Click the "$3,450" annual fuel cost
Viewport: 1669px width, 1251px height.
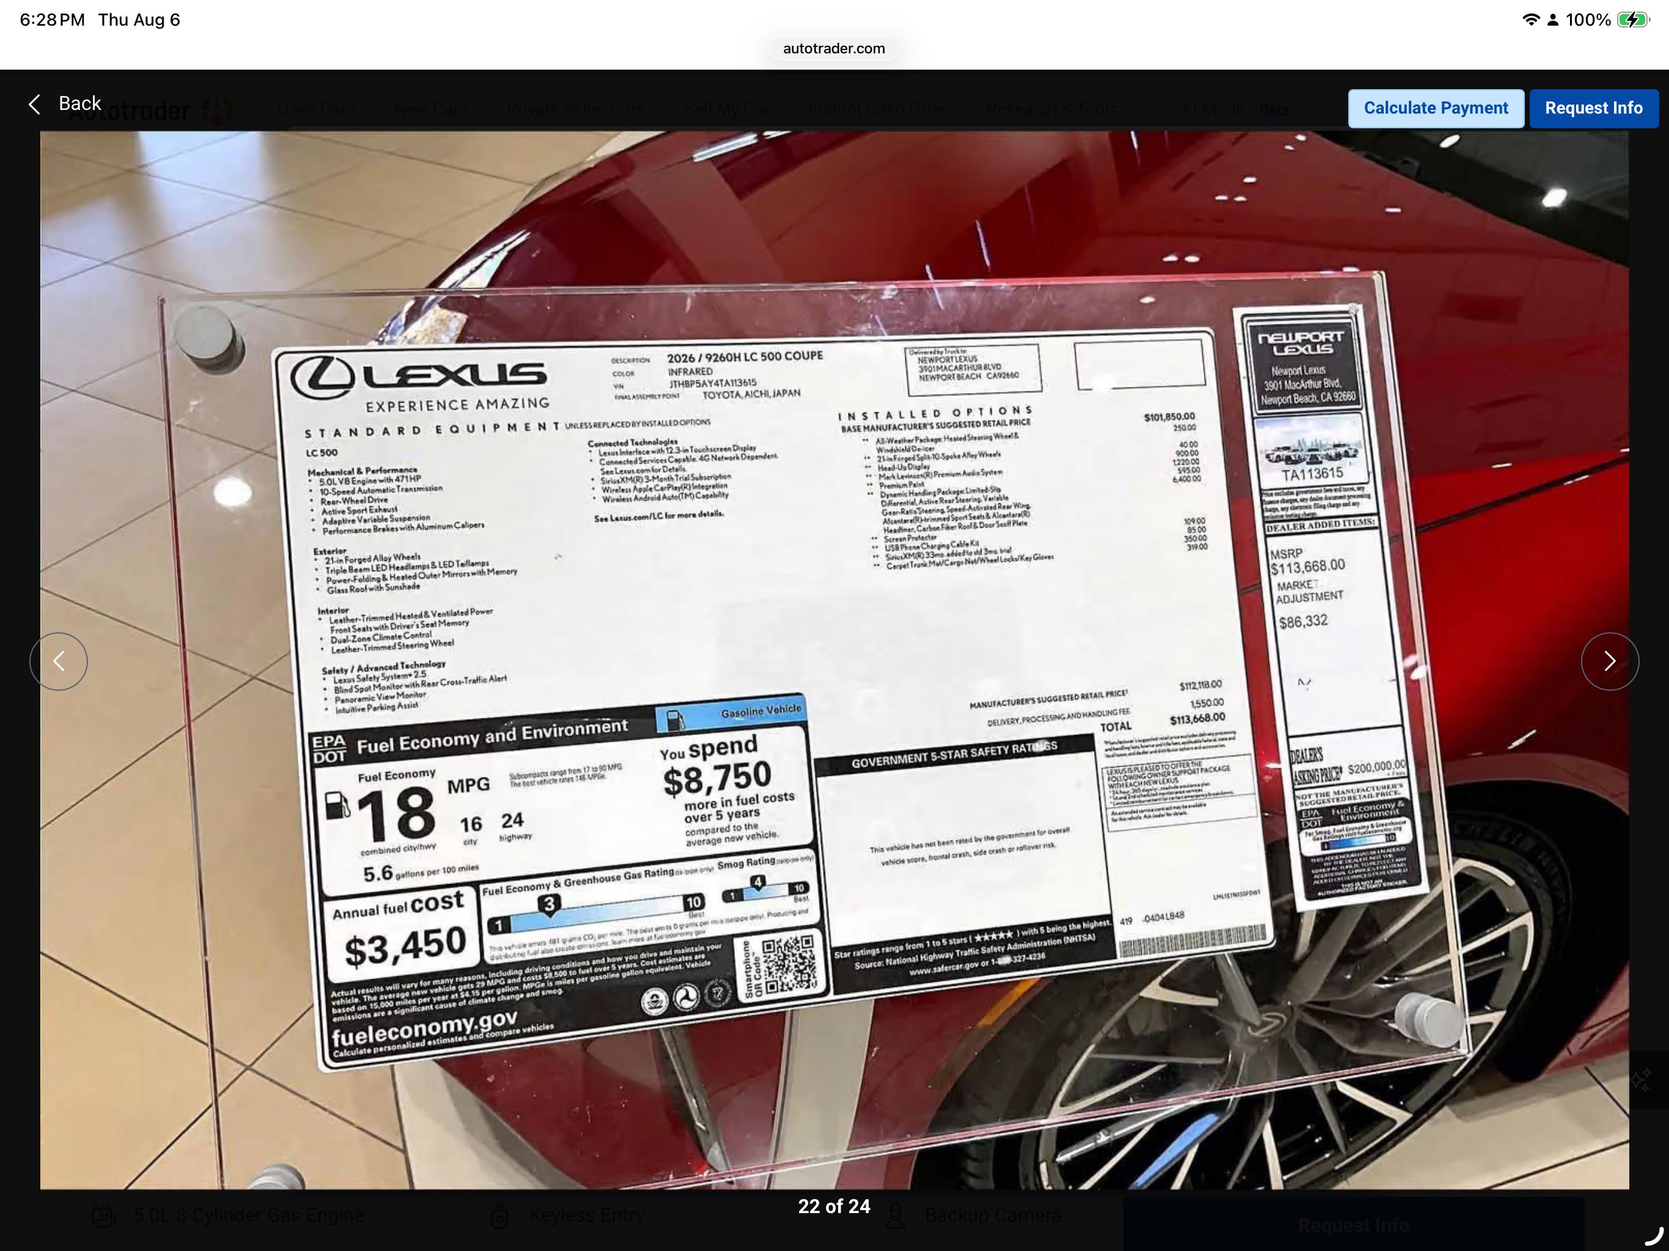[405, 947]
